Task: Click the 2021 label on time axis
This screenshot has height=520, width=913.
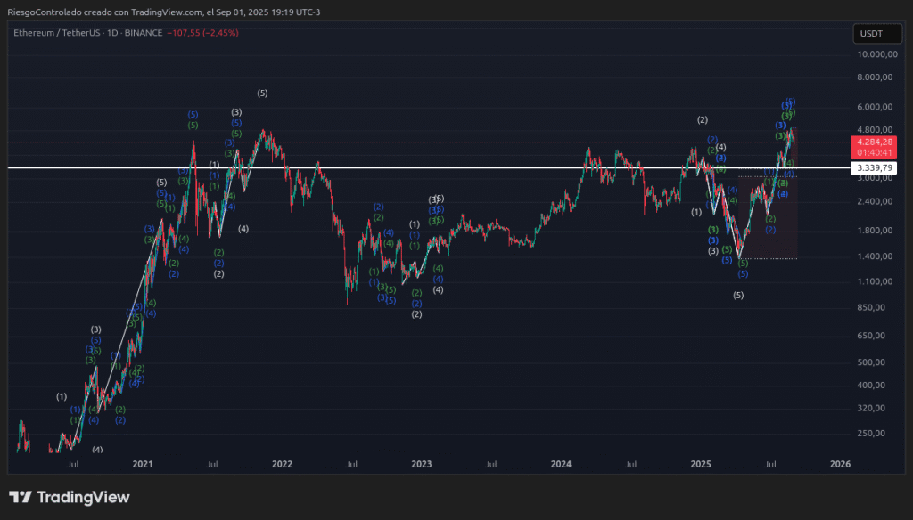Action: point(143,464)
